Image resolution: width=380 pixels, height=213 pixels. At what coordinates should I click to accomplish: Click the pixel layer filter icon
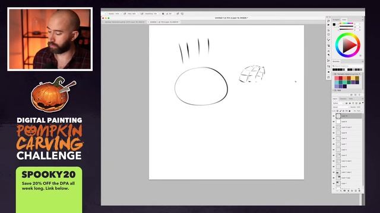[x=346, y=103]
